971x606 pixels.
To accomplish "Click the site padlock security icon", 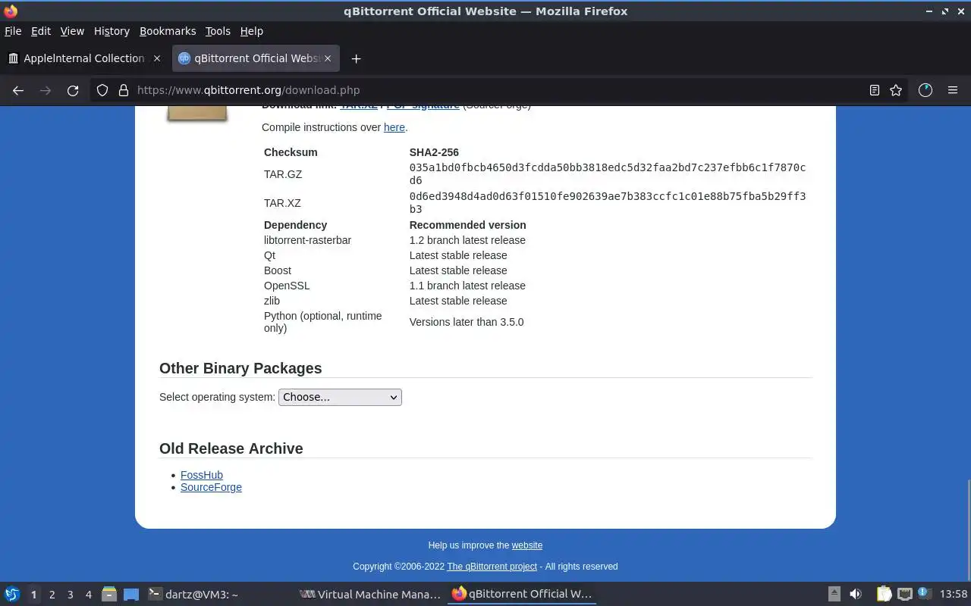I will (124, 90).
